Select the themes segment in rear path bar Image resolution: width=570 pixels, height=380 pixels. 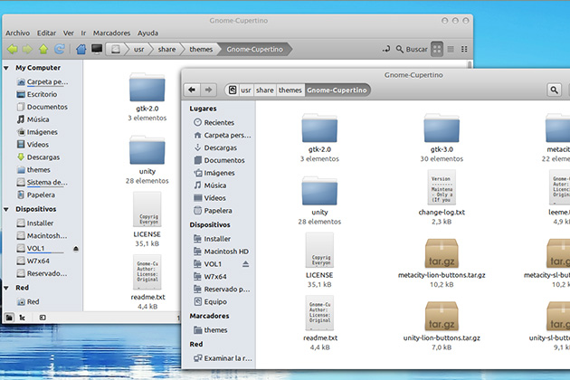tap(201, 49)
